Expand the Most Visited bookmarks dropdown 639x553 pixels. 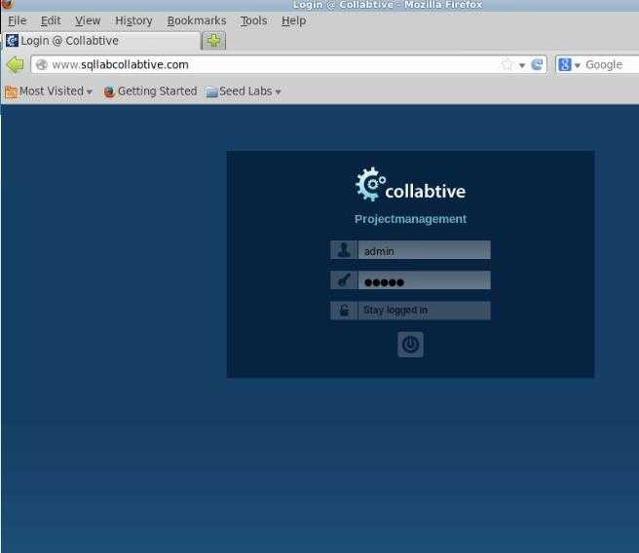click(x=90, y=92)
